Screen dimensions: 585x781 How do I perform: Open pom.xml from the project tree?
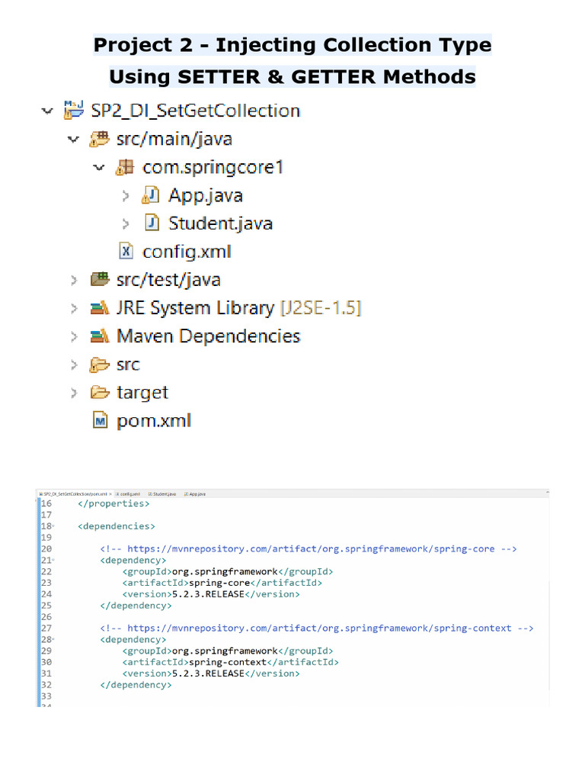154,421
